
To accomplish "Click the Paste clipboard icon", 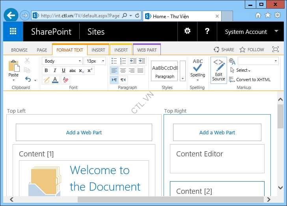I will (13, 66).
